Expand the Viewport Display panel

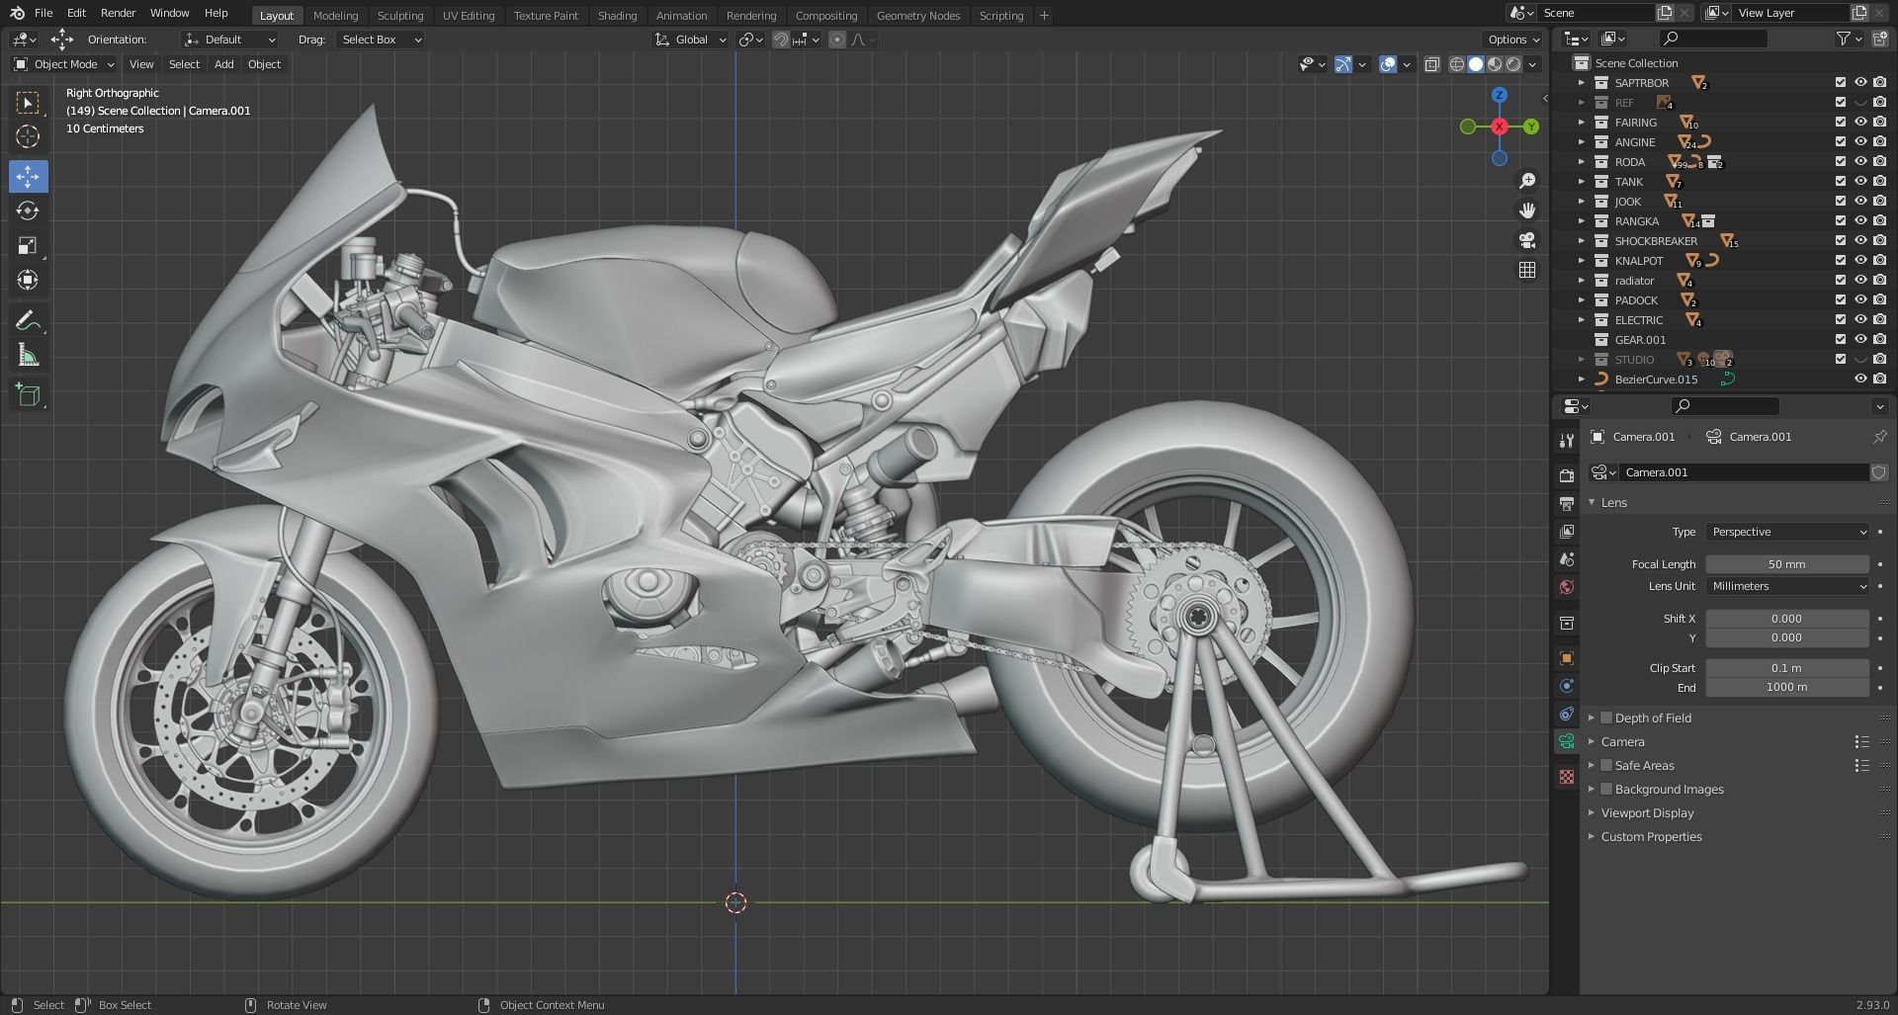(1647, 812)
